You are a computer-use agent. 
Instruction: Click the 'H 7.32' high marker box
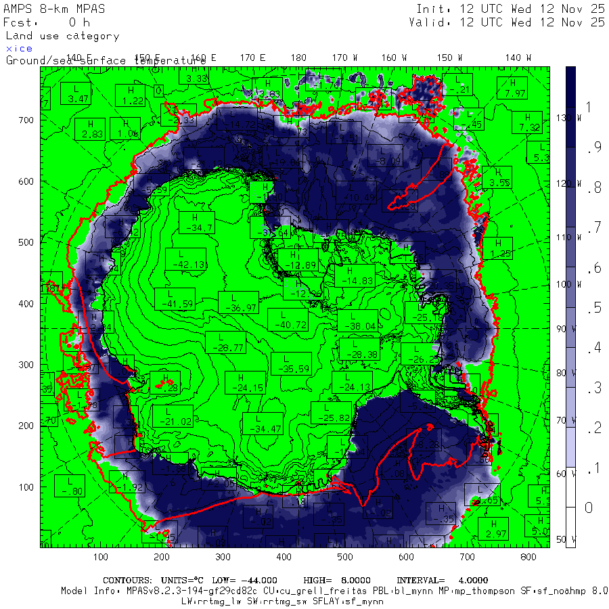tap(527, 122)
